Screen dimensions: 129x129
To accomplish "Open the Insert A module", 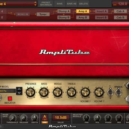I will (x=102, y=11).
